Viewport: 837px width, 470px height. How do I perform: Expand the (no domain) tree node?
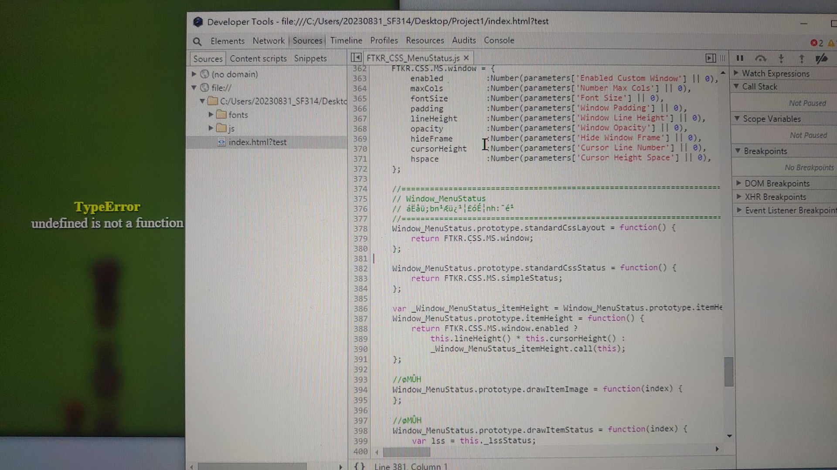(194, 74)
